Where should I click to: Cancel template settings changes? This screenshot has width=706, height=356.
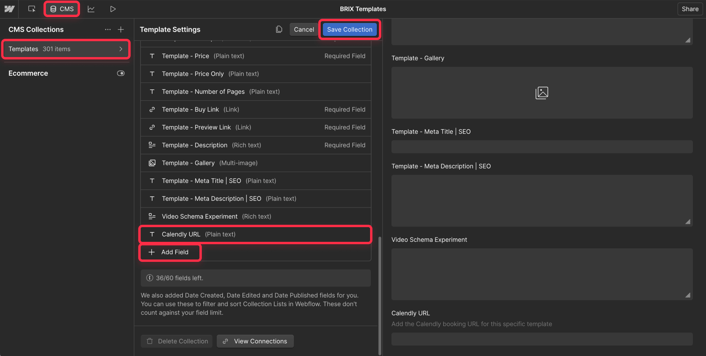pyautogui.click(x=304, y=29)
